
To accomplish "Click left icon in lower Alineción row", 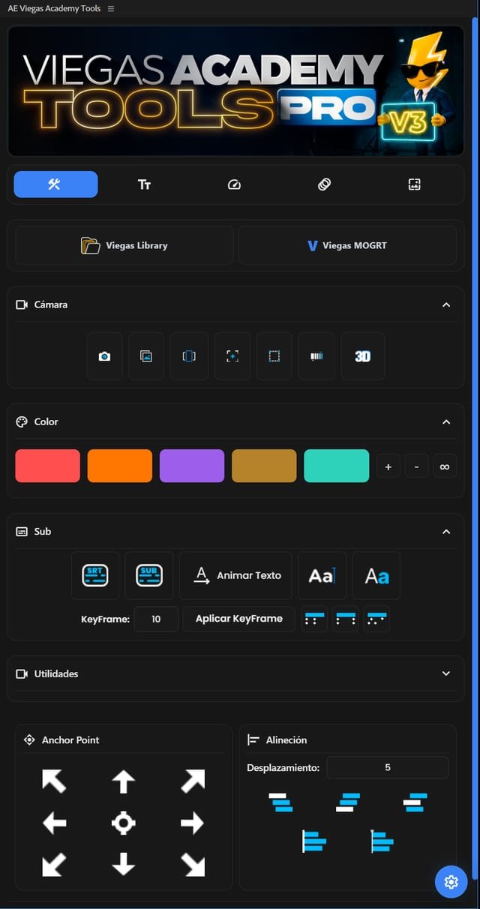I will (314, 841).
